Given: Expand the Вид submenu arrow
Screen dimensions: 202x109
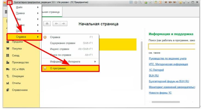Looking at the screenshot, I should tap(38, 19).
